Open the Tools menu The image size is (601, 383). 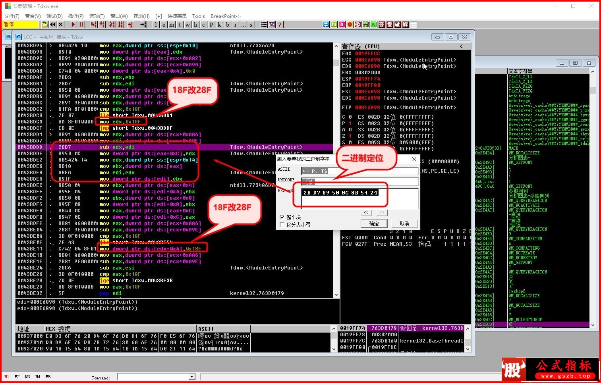coord(199,16)
